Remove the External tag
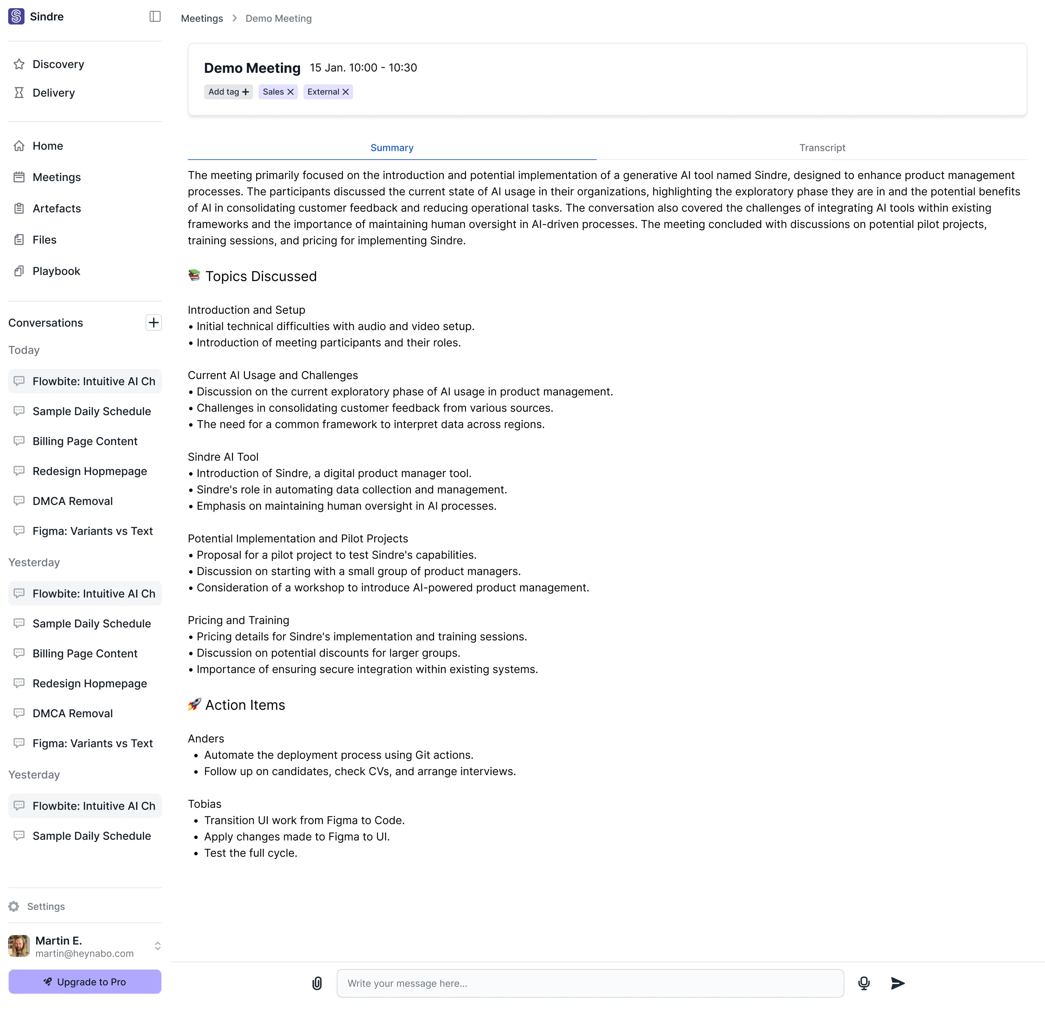The height and width of the screenshot is (1016, 1045). click(x=346, y=92)
